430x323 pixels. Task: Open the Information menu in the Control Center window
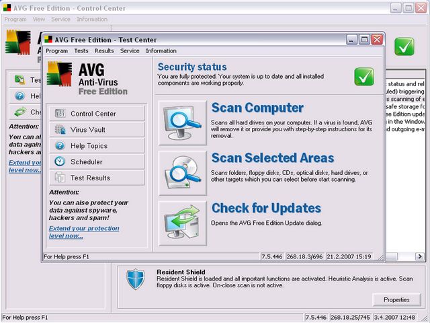[92, 20]
